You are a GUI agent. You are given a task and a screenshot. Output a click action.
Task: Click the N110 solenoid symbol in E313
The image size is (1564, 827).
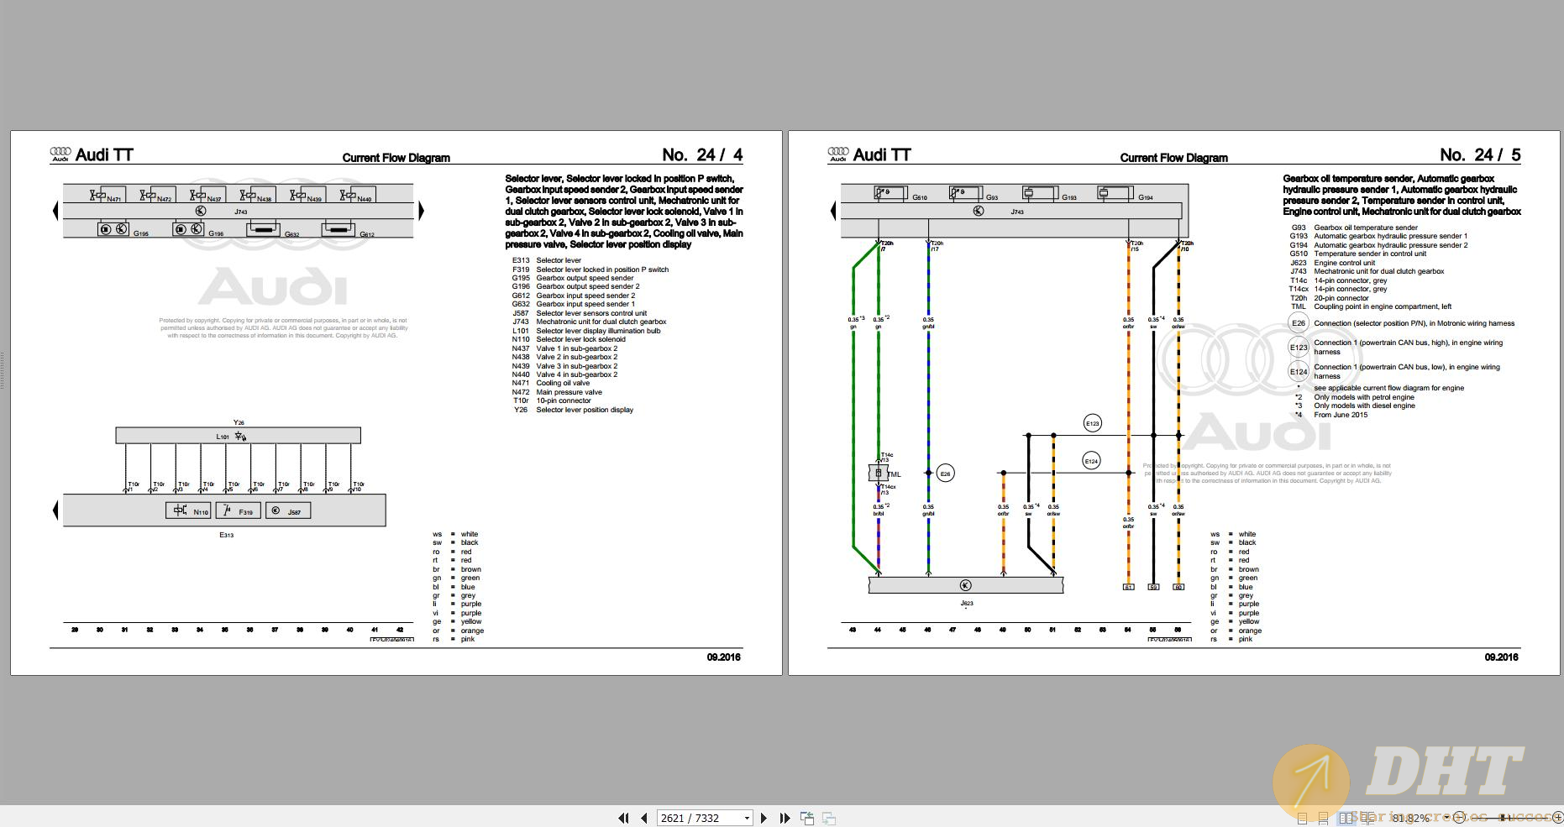(x=188, y=510)
